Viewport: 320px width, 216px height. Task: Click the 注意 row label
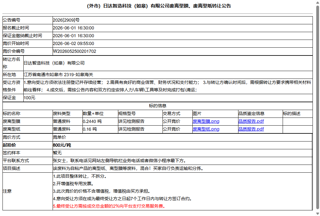coord(7,191)
